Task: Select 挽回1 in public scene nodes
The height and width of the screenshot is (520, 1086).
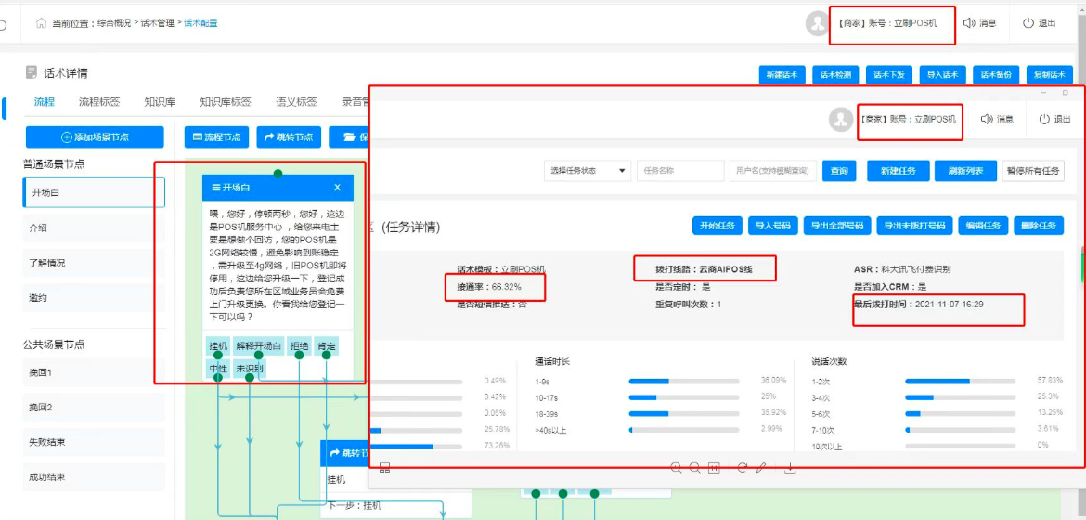Action: click(x=94, y=373)
